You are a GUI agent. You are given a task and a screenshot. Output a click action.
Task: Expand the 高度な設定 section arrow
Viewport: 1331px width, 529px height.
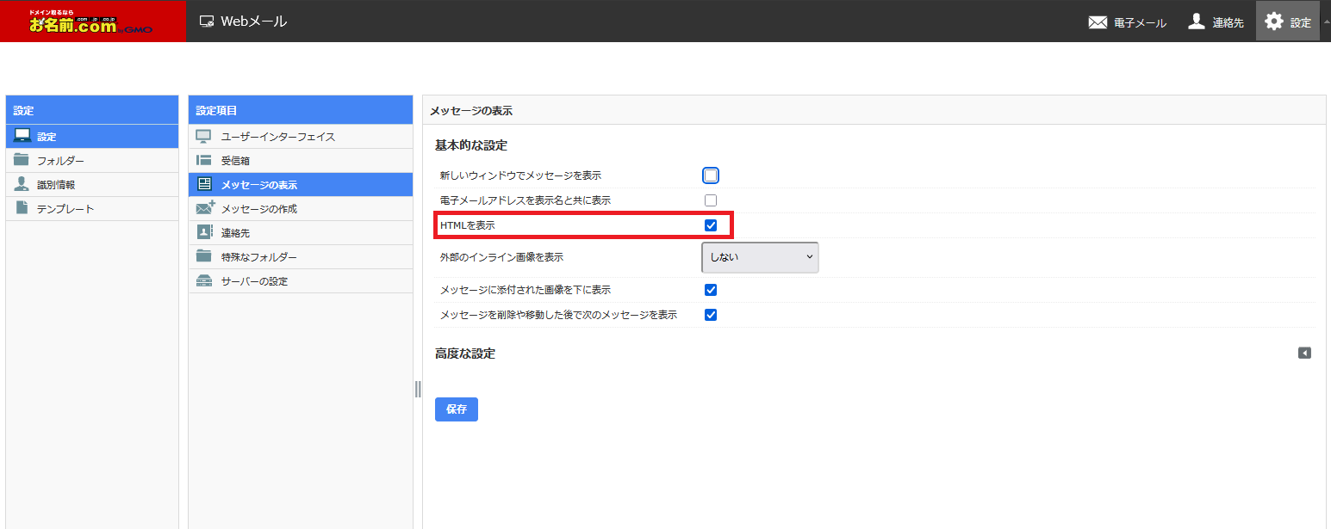pos(1304,353)
